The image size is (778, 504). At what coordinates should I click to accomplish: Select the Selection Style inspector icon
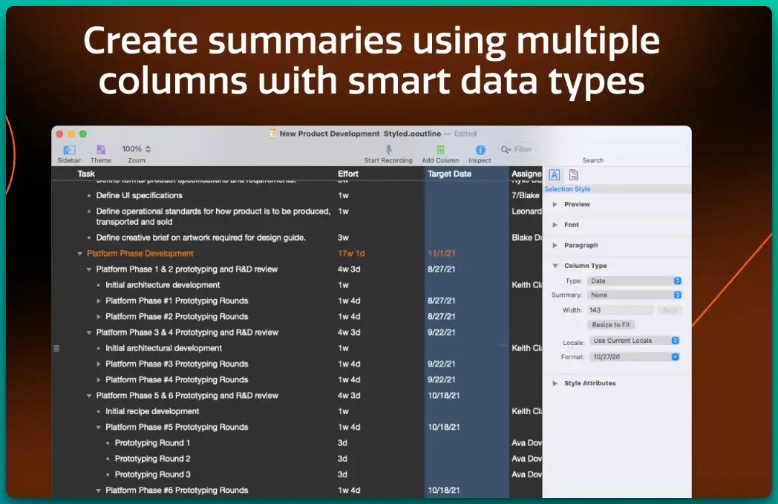[554, 175]
